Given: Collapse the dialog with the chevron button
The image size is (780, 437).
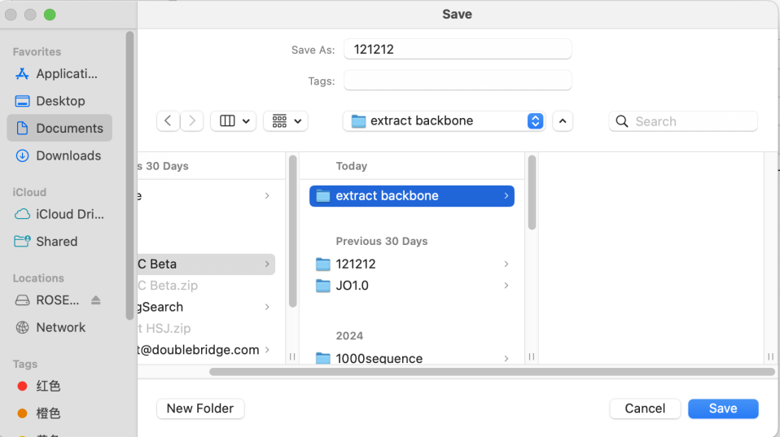Looking at the screenshot, I should click(563, 121).
